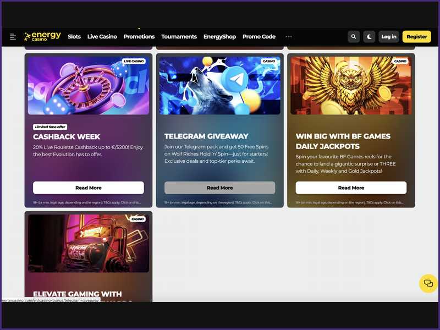Open the Promo Code page
440x330 pixels.
click(x=258, y=37)
